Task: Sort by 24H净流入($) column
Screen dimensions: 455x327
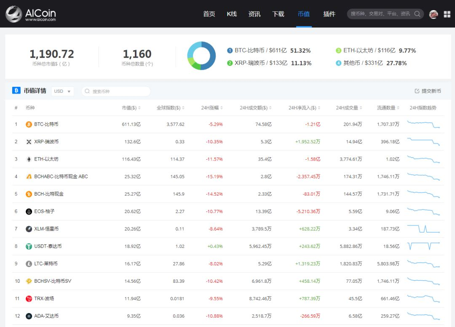Action: [x=305, y=108]
